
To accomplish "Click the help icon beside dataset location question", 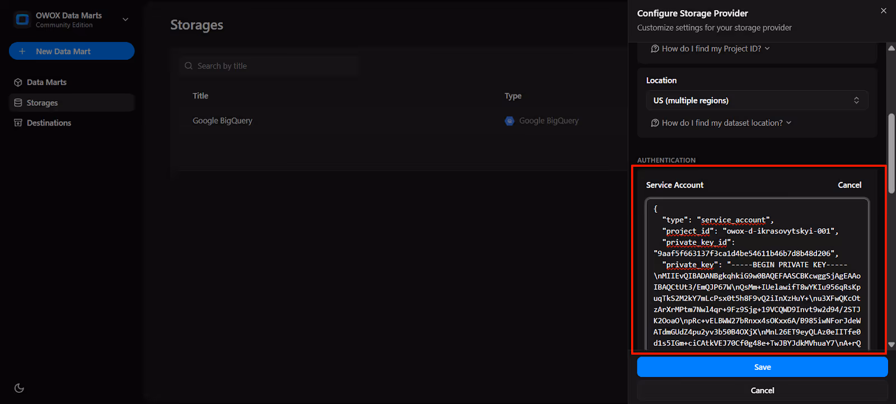I will 655,123.
